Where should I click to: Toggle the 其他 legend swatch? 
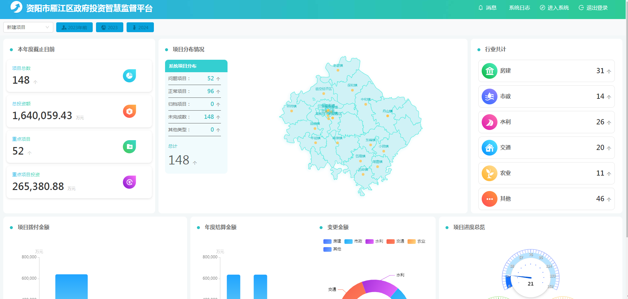(327, 249)
